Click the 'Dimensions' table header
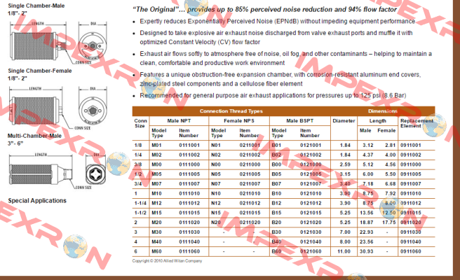The height and width of the screenshot is (280, 460). (383, 111)
